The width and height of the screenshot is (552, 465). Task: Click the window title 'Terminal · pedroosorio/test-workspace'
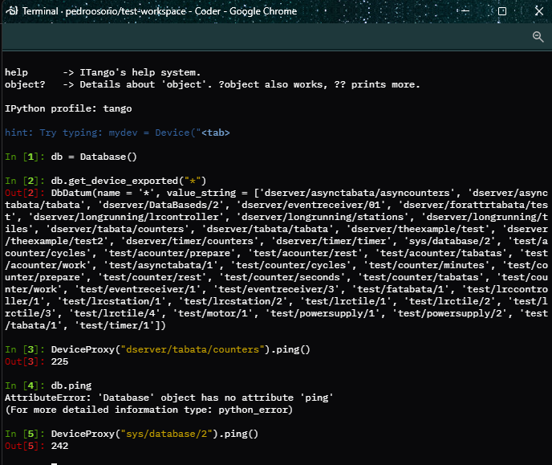[104, 11]
